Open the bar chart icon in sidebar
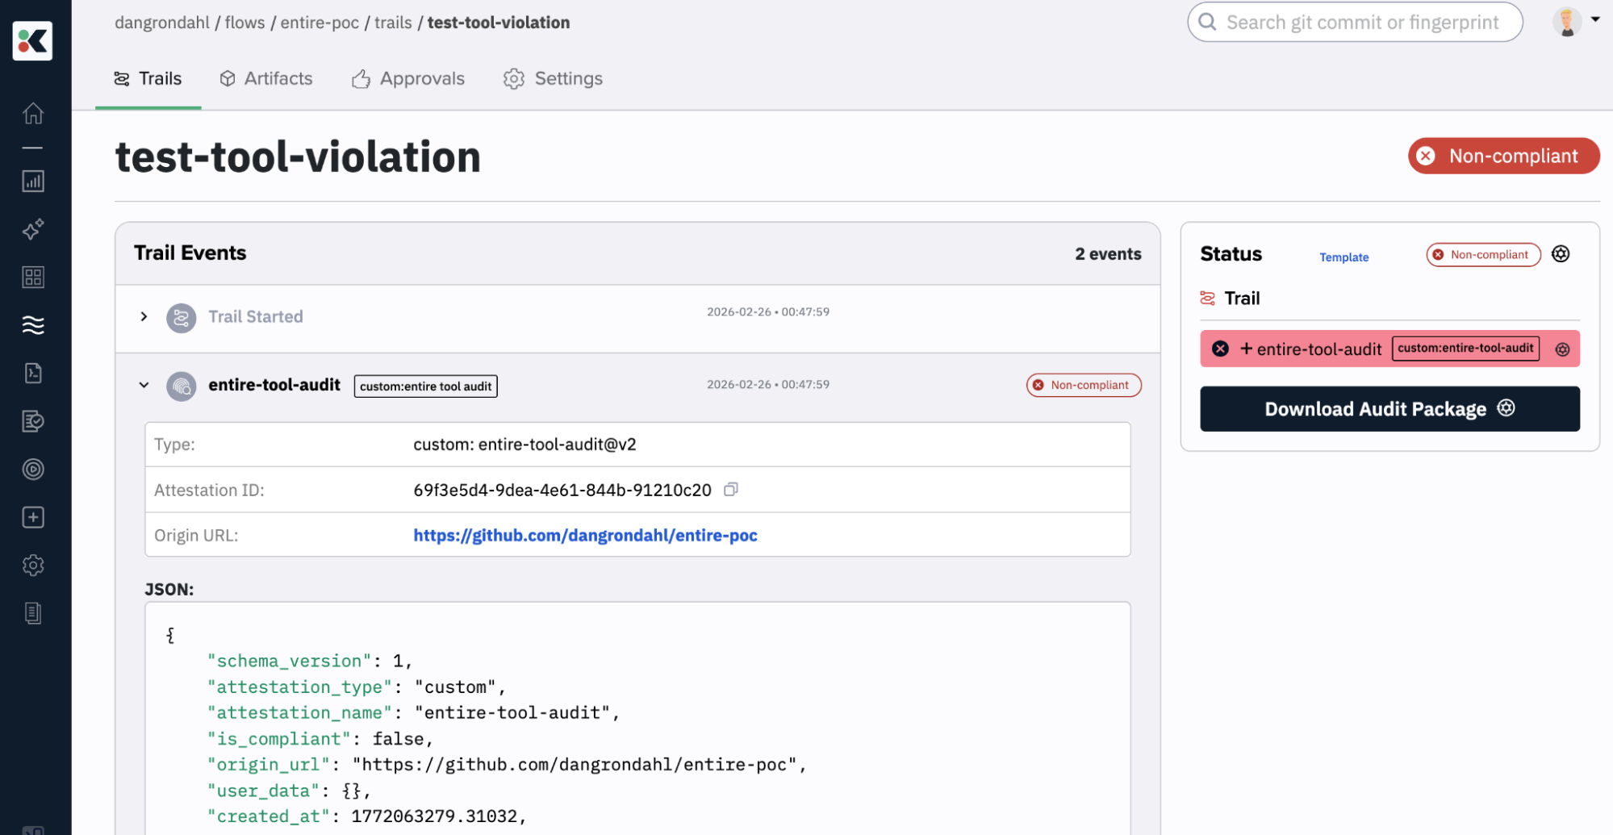This screenshot has height=835, width=1613. pyautogui.click(x=33, y=182)
